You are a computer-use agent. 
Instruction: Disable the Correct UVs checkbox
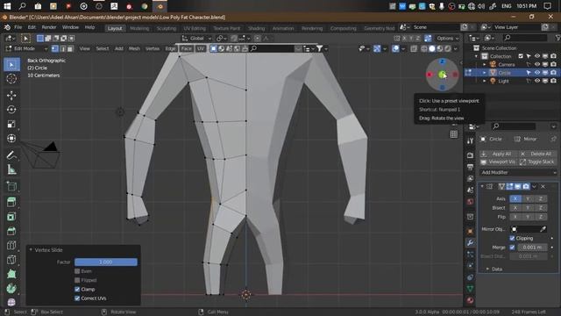[x=77, y=298]
